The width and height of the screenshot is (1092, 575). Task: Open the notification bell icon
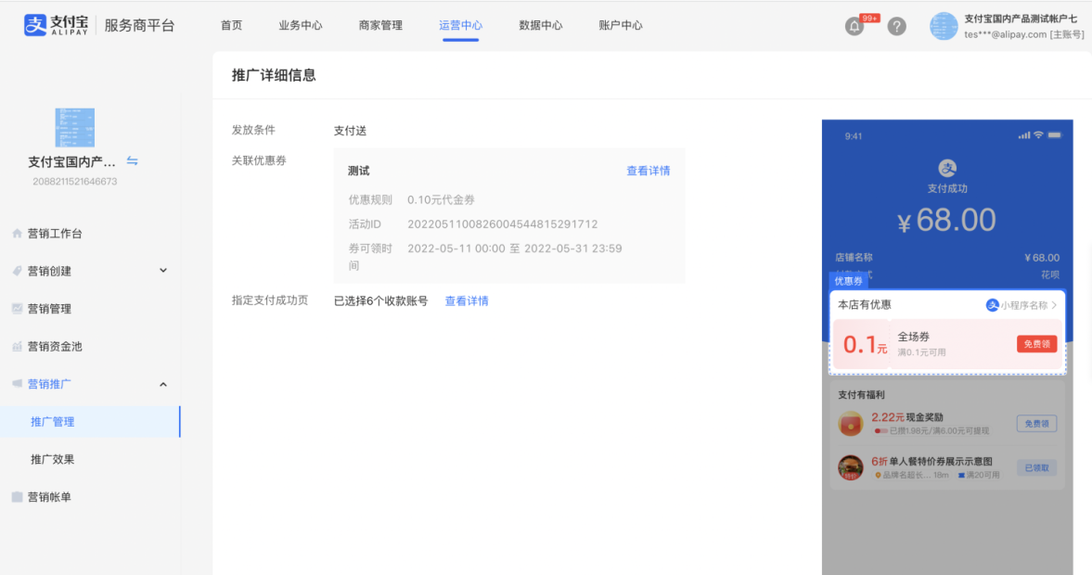click(x=854, y=27)
